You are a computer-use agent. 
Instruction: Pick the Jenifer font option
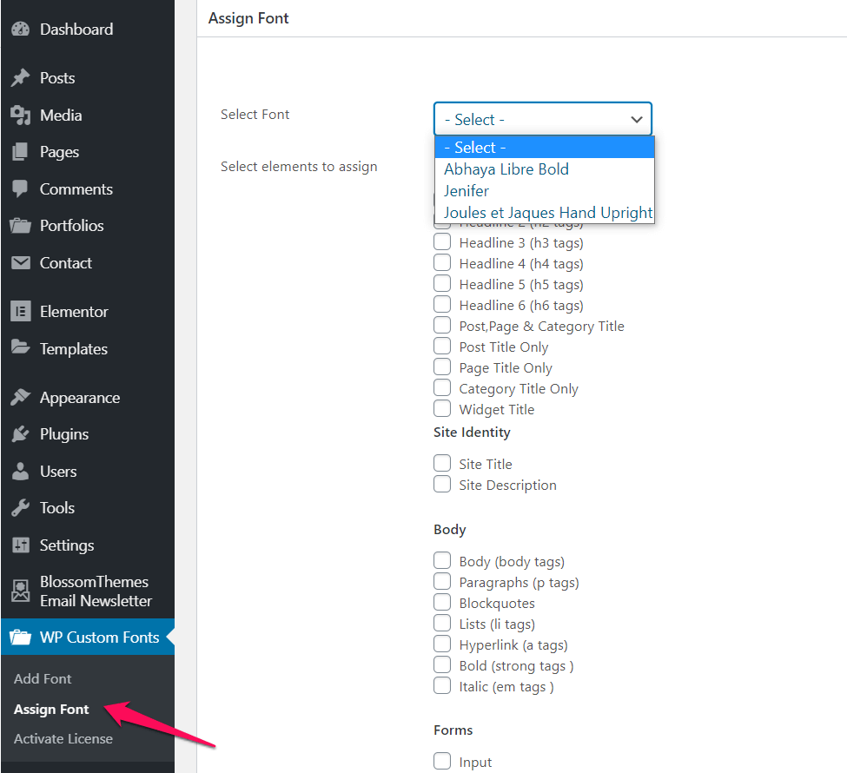click(467, 191)
